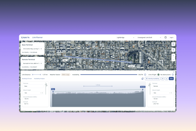The image size is (196, 131).
Task: Clear the Remote Terminal address with the X
Action: coord(41,63)
